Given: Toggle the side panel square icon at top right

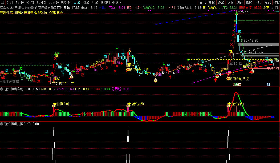Looking at the screenshot, I should point(277,8).
